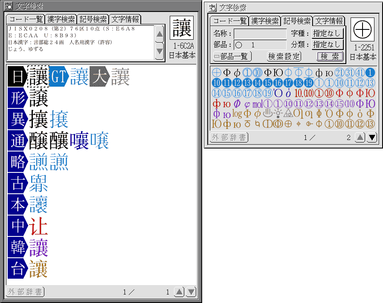Screen dimensions: 383x303
Task: Select the purple mol symbol
Action: (257, 104)
